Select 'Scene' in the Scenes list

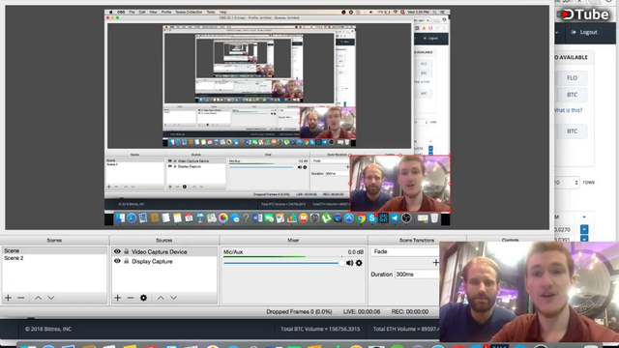54,250
